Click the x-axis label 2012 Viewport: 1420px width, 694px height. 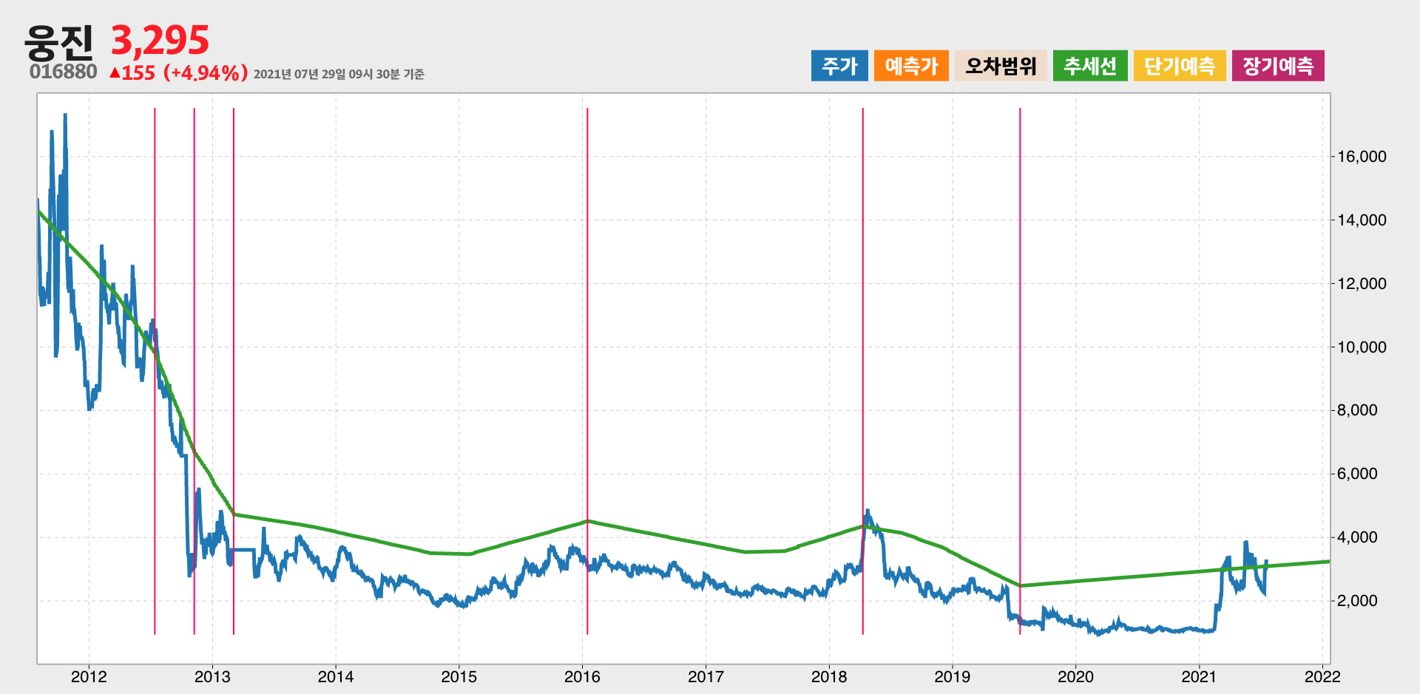click(x=89, y=676)
